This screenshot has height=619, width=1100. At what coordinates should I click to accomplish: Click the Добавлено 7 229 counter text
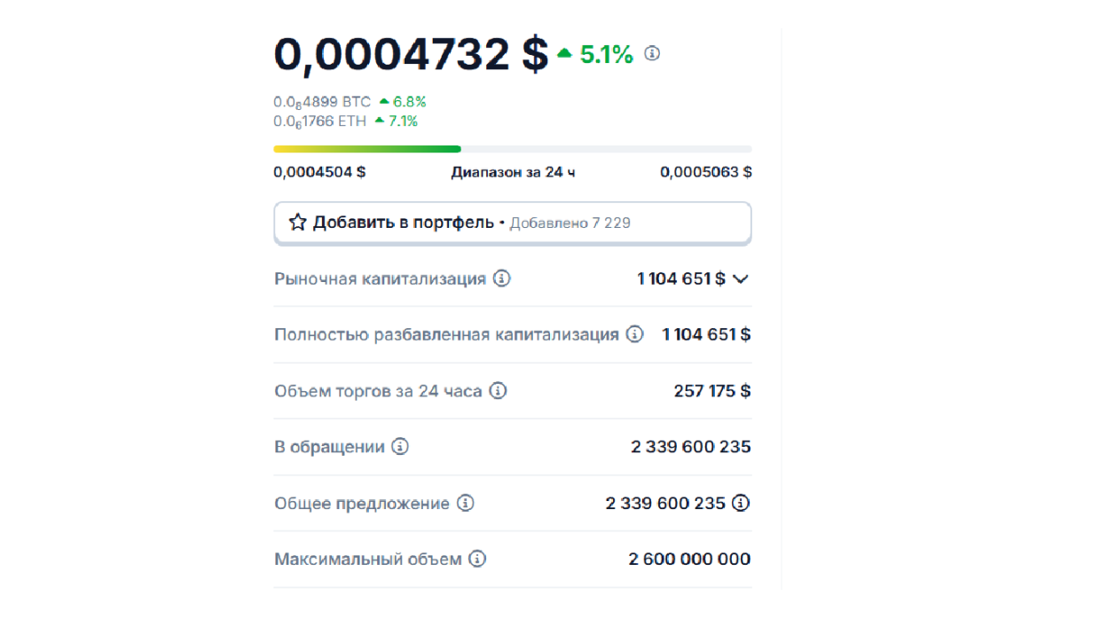pyautogui.click(x=570, y=223)
